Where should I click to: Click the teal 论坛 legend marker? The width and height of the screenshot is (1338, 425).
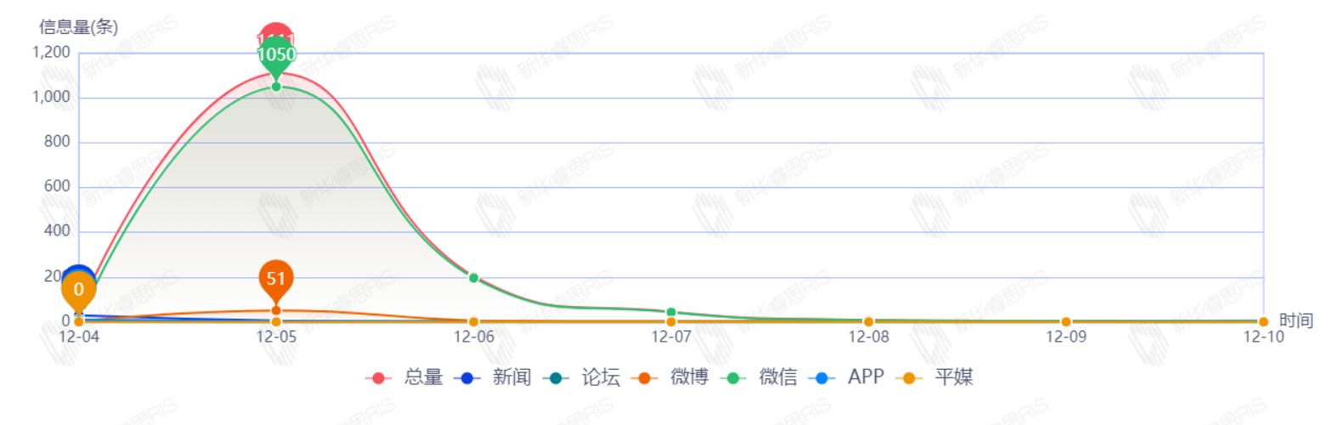point(556,377)
